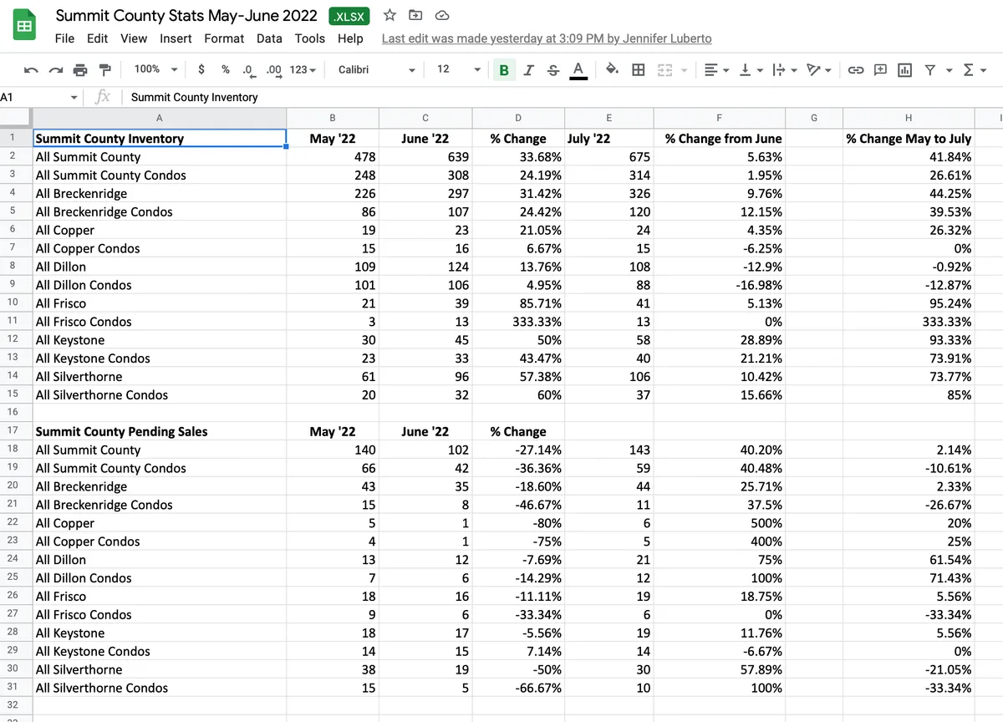Viewport: 1003px width, 722px height.
Task: Open the Calibri font dropdown
Action: click(x=376, y=69)
